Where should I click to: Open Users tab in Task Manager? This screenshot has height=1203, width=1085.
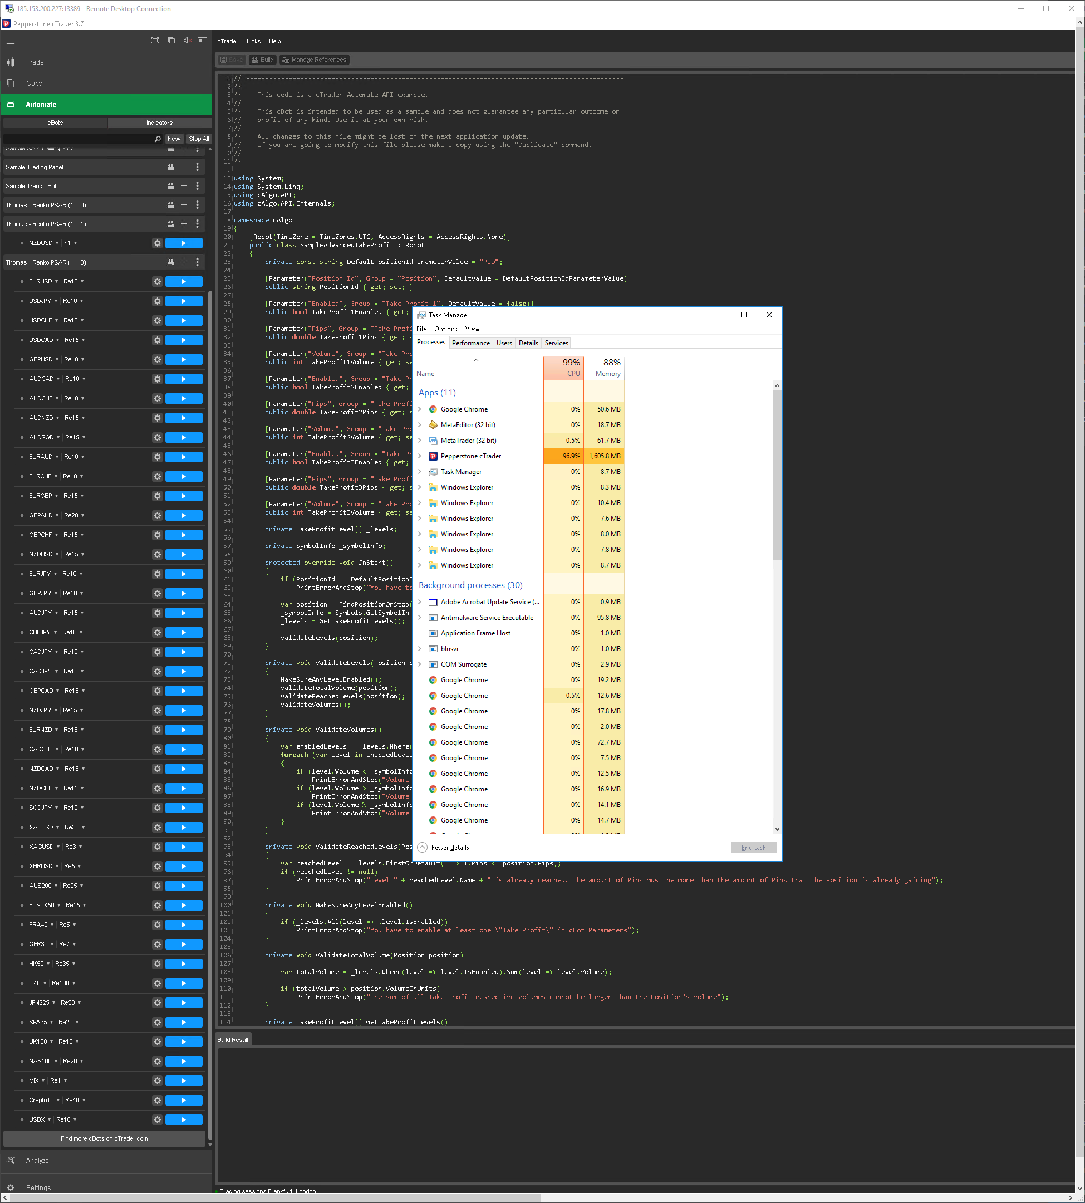[504, 343]
